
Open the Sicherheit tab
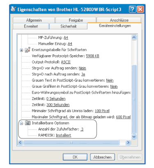tap(68, 26)
